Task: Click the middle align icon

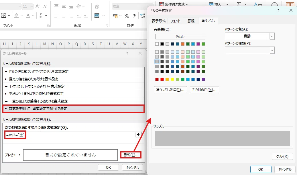Action: [x=64, y=6]
